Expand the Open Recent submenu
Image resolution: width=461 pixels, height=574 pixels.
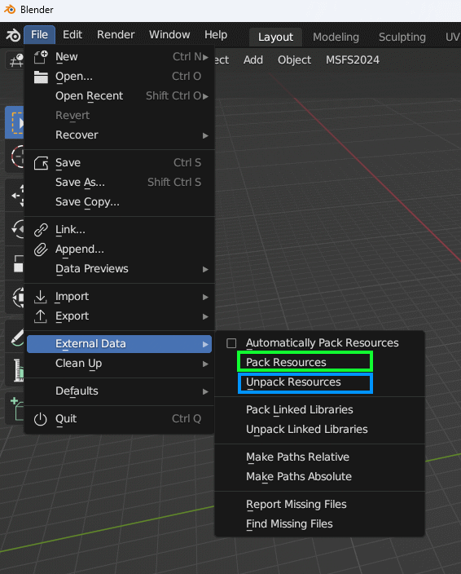pyautogui.click(x=205, y=96)
